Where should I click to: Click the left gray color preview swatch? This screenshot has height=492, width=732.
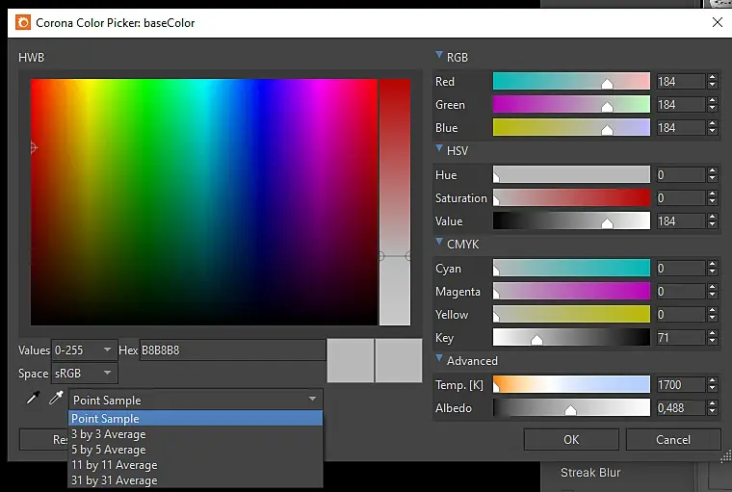coord(351,361)
